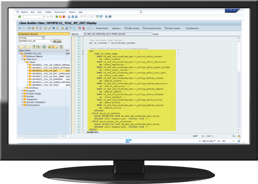Open the Goto menu
258x184 pixels.
(40, 12)
